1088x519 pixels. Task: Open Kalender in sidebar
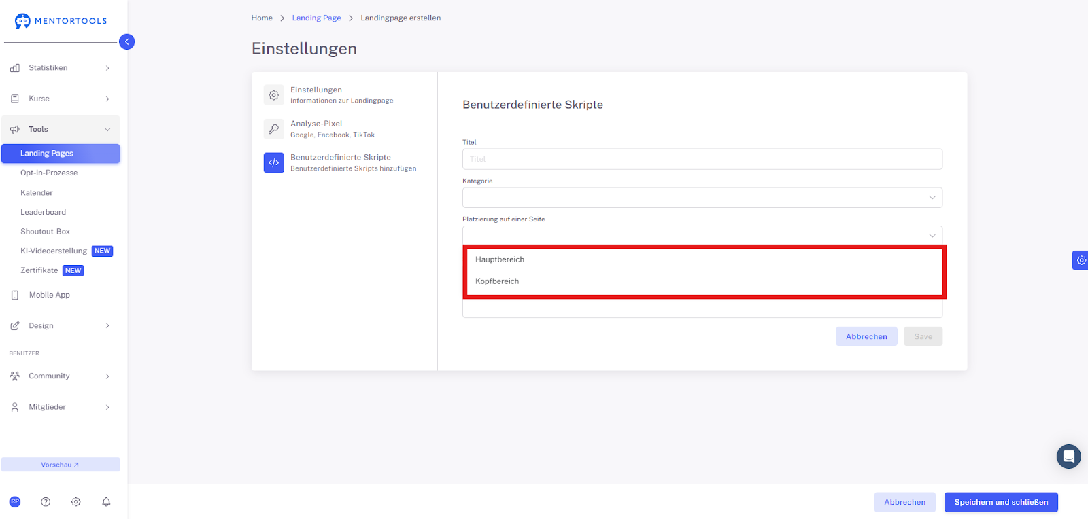coord(37,193)
